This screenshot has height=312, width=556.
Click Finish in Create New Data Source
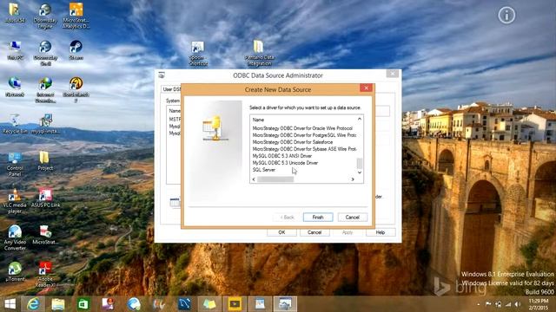pyautogui.click(x=318, y=218)
